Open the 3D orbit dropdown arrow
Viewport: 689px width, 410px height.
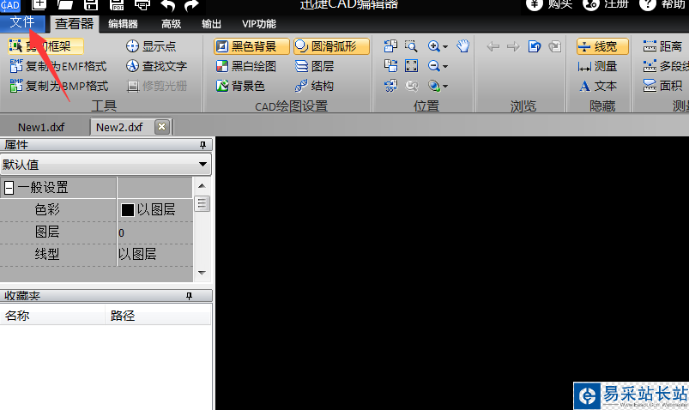coord(445,86)
